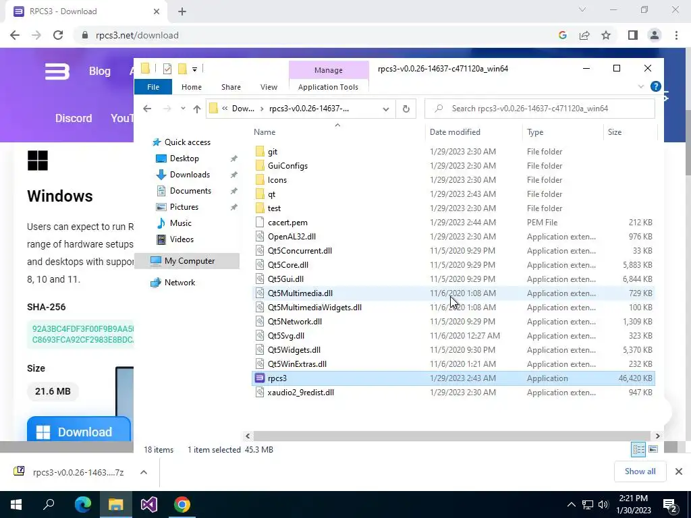This screenshot has width=691, height=518.
Task: Click the Windows Download button on webpage
Action: pos(79,430)
